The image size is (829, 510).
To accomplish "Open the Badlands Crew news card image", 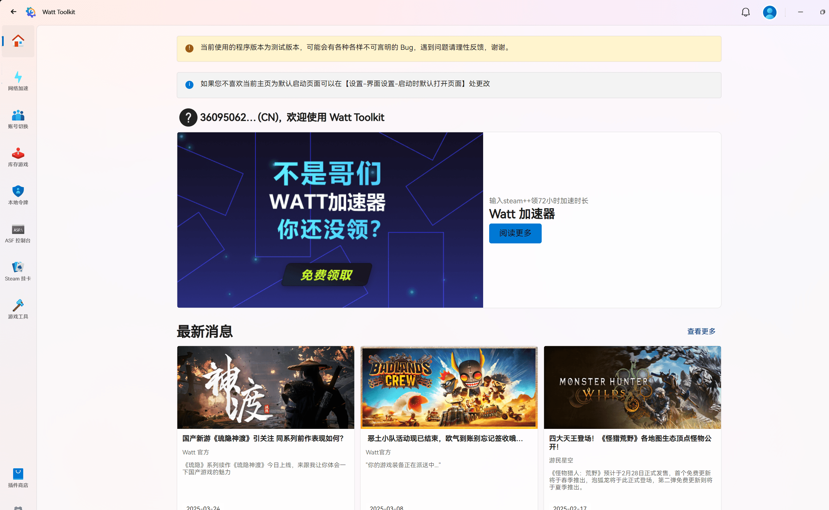I will [449, 387].
